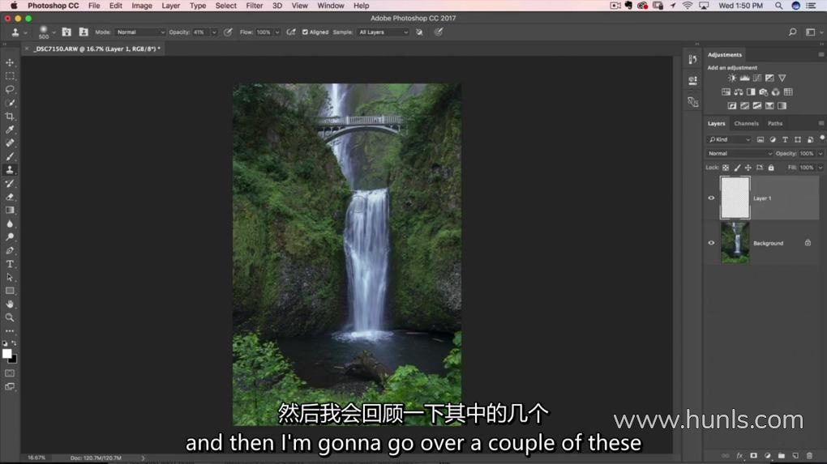
Task: Open macOS Spotlight search
Action: click(778, 6)
